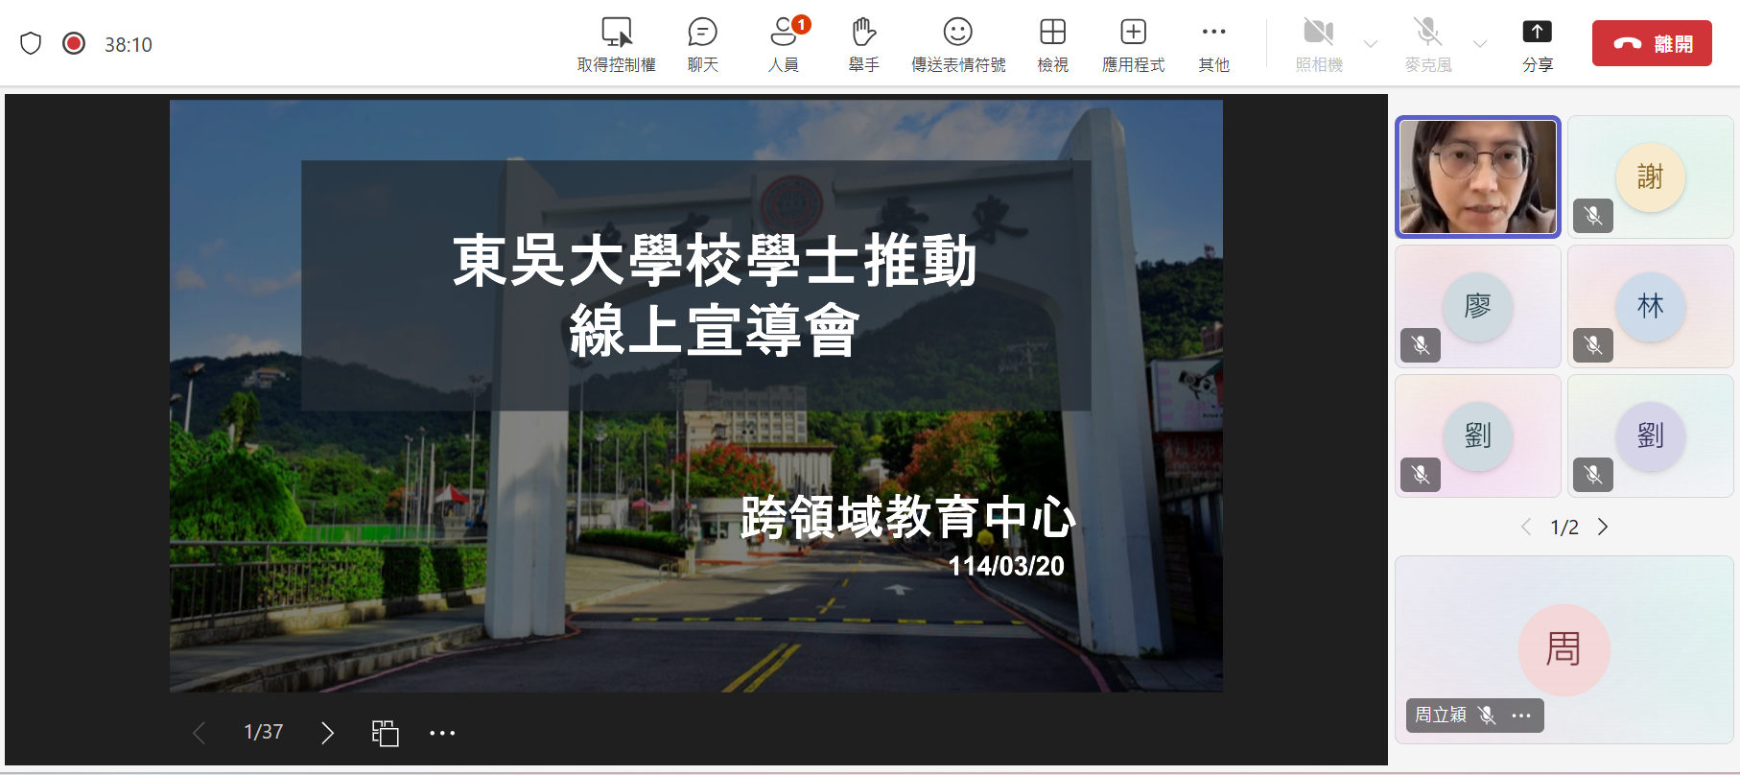The width and height of the screenshot is (1740, 775).
Task: Go to previous participant page arrow
Action: point(1526,527)
